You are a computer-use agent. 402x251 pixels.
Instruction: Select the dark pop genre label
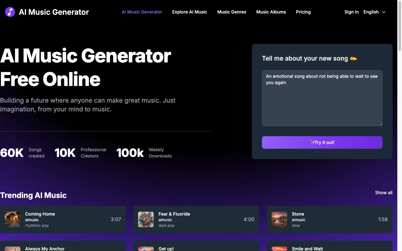(x=166, y=226)
